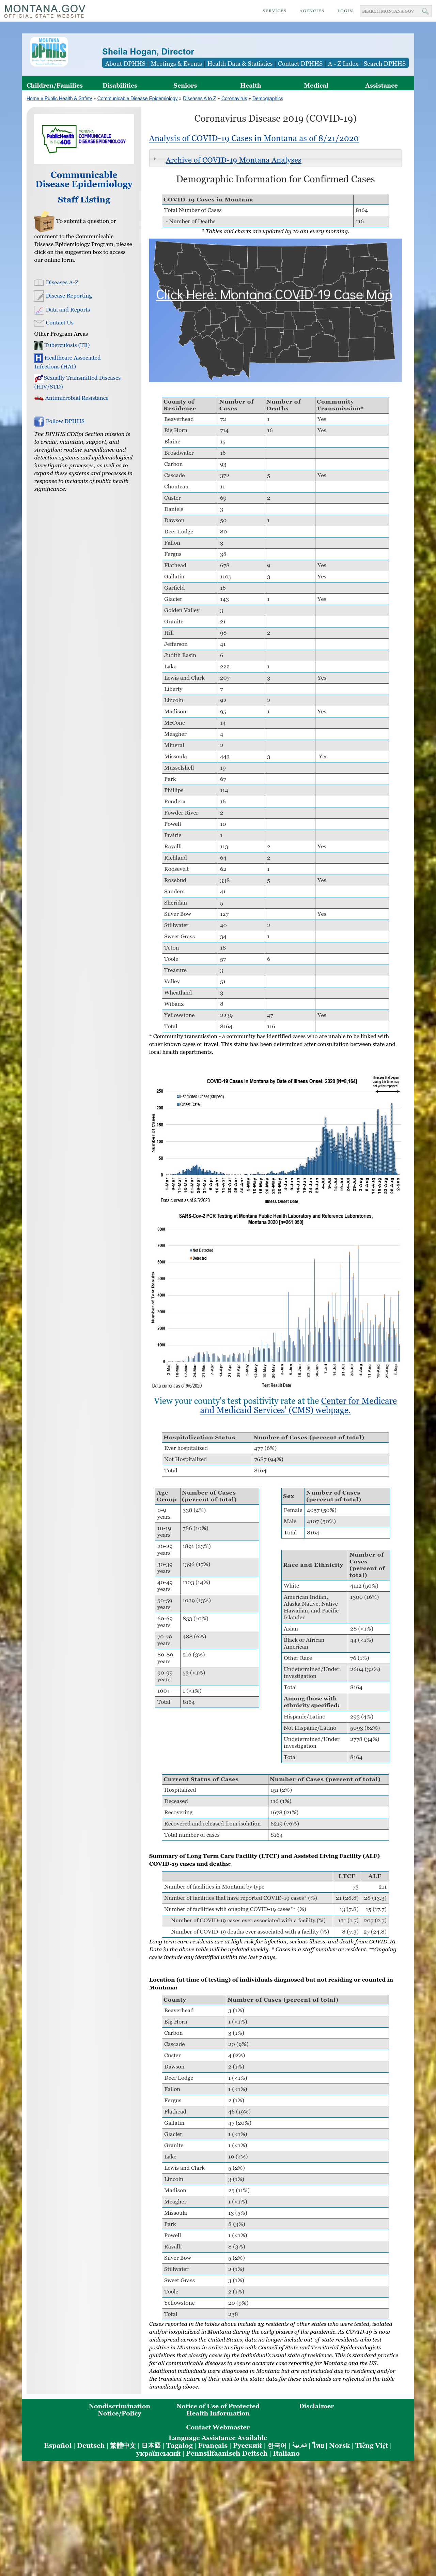Click the Staff Listing link

(x=84, y=200)
